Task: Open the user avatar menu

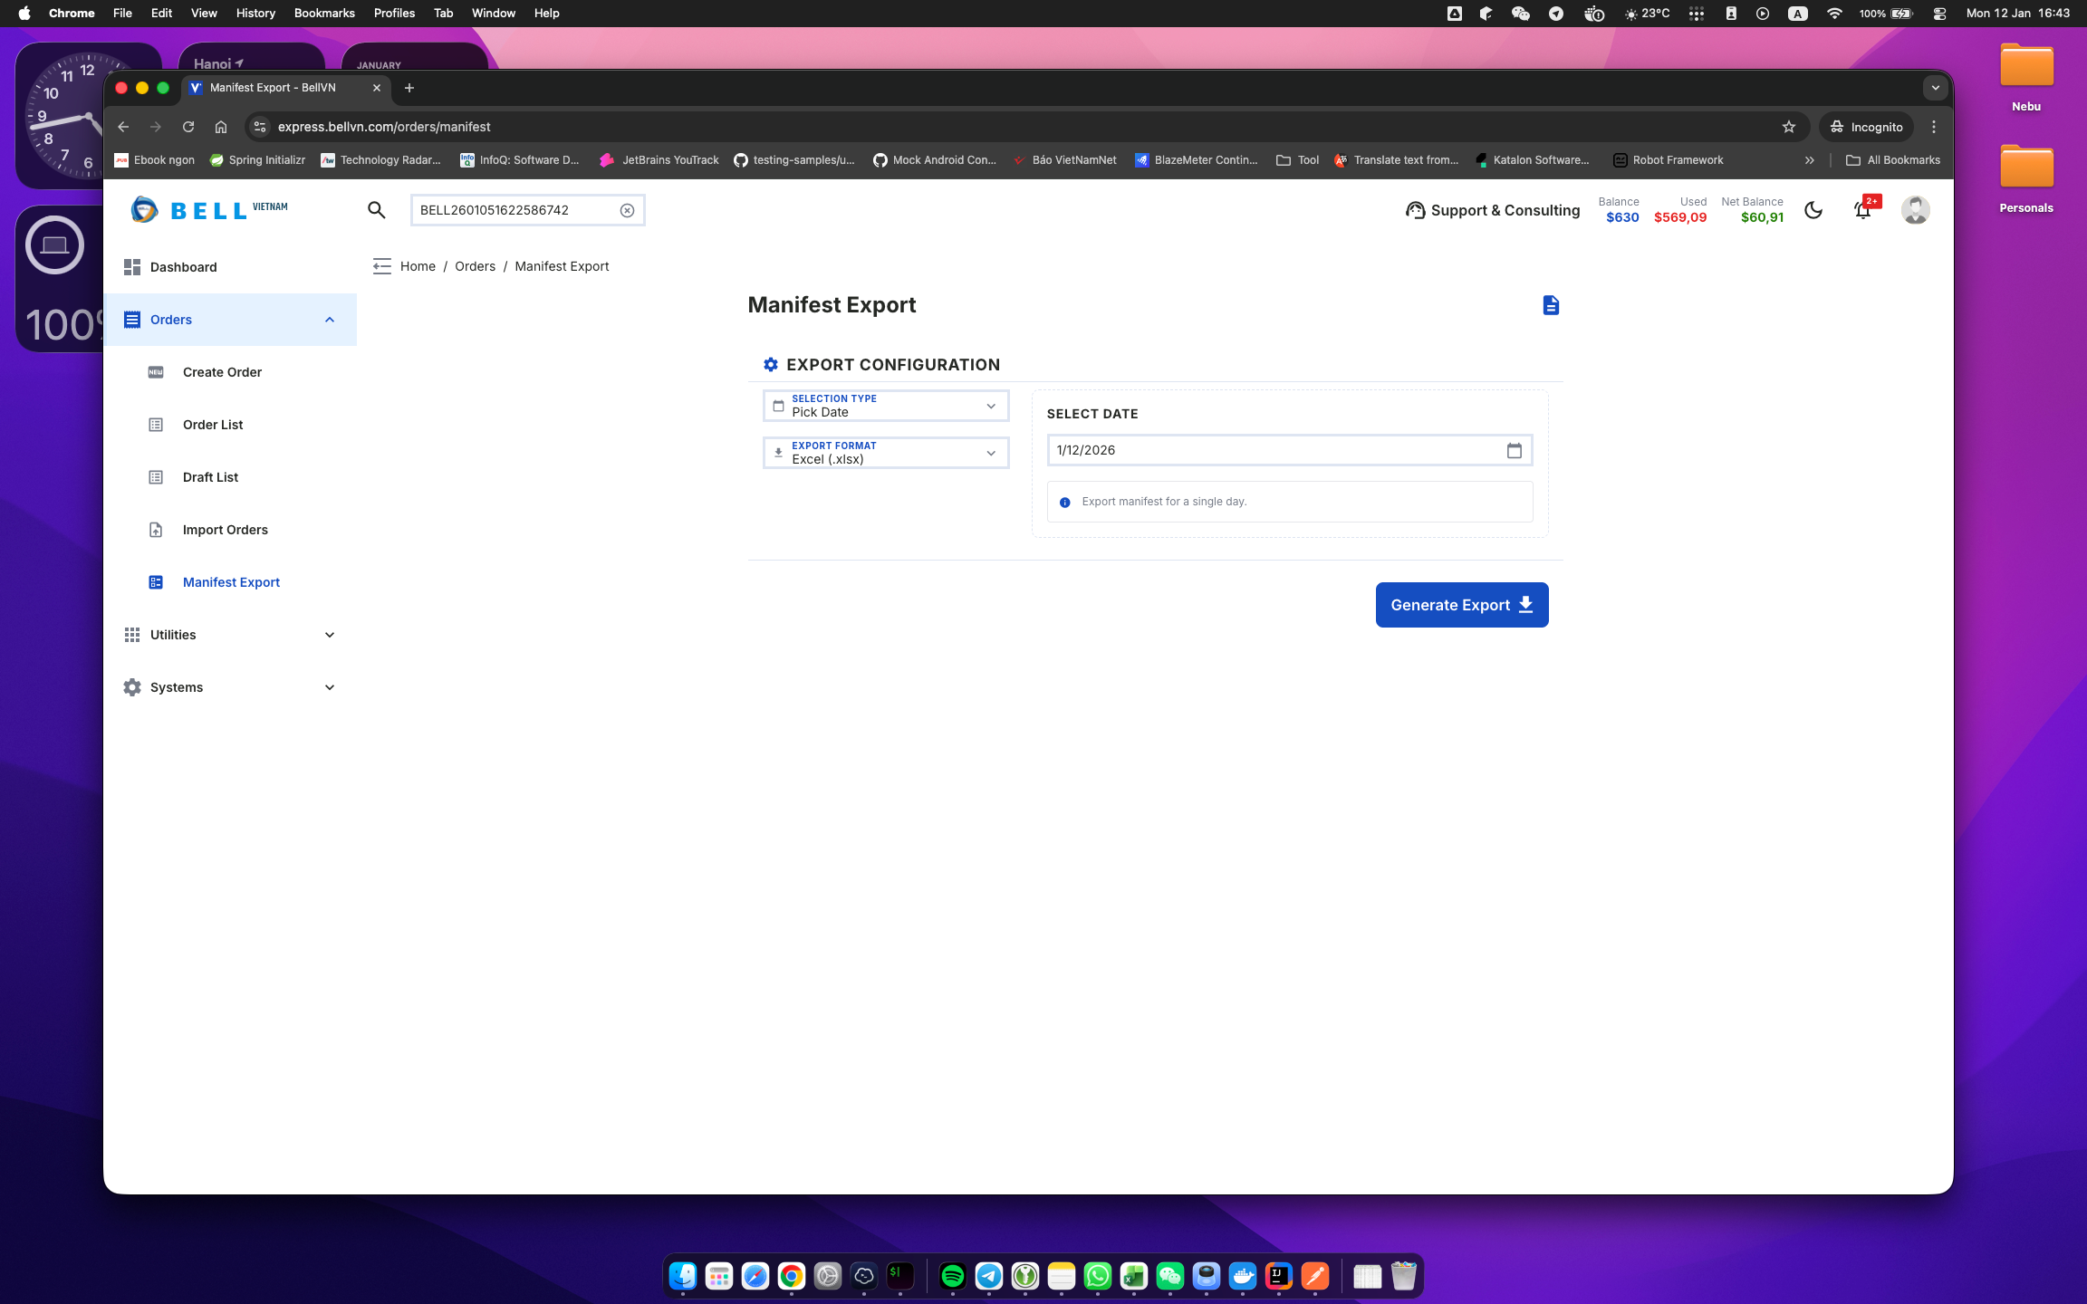Action: coord(1915,210)
